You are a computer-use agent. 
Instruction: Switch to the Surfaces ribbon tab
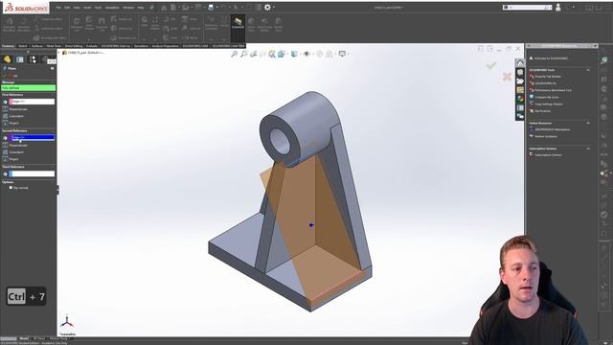pyautogui.click(x=37, y=46)
